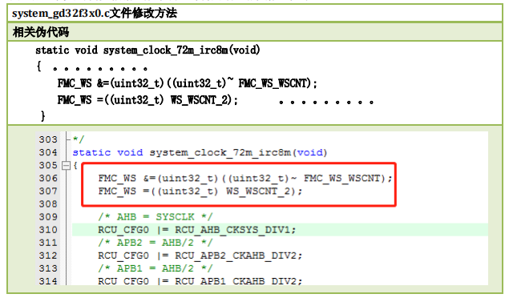Click line number 307 in gutter
509x298 pixels.
(48, 191)
